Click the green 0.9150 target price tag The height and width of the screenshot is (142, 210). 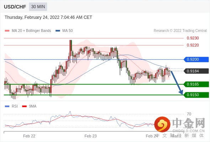[x=196, y=95]
